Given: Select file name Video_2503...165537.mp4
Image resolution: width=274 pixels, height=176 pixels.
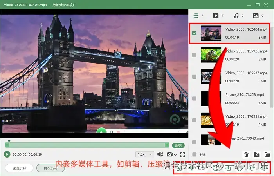Looking at the screenshot, I should (x=246, y=73).
